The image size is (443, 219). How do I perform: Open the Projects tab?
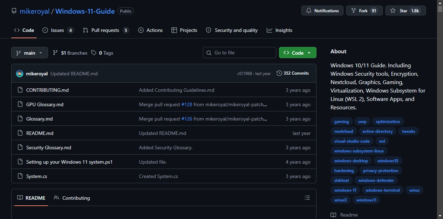tap(184, 30)
